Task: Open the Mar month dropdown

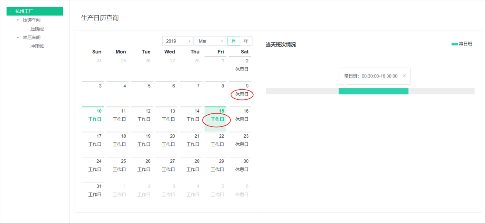Action: (210, 41)
